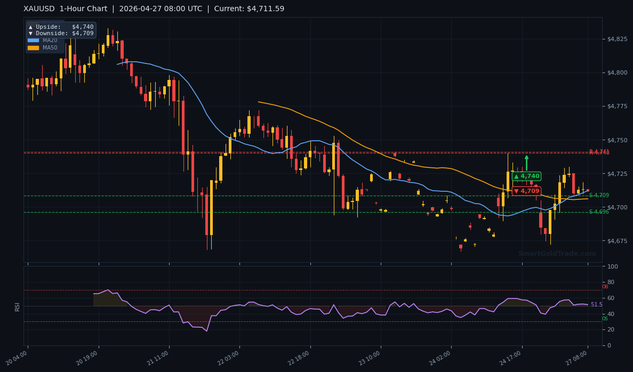The width and height of the screenshot is (633, 372).
Task: Open the R 4,740 resistance level label
Action: [598, 151]
